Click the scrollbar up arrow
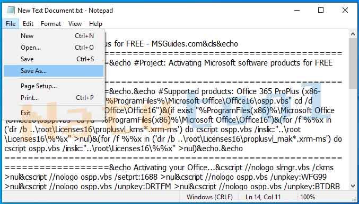Viewport: 359px width, 204px height. [353, 34]
